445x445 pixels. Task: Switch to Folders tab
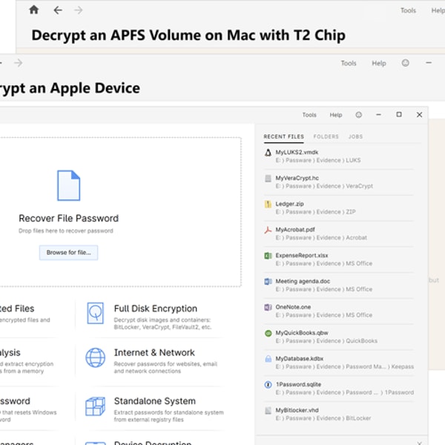326,136
